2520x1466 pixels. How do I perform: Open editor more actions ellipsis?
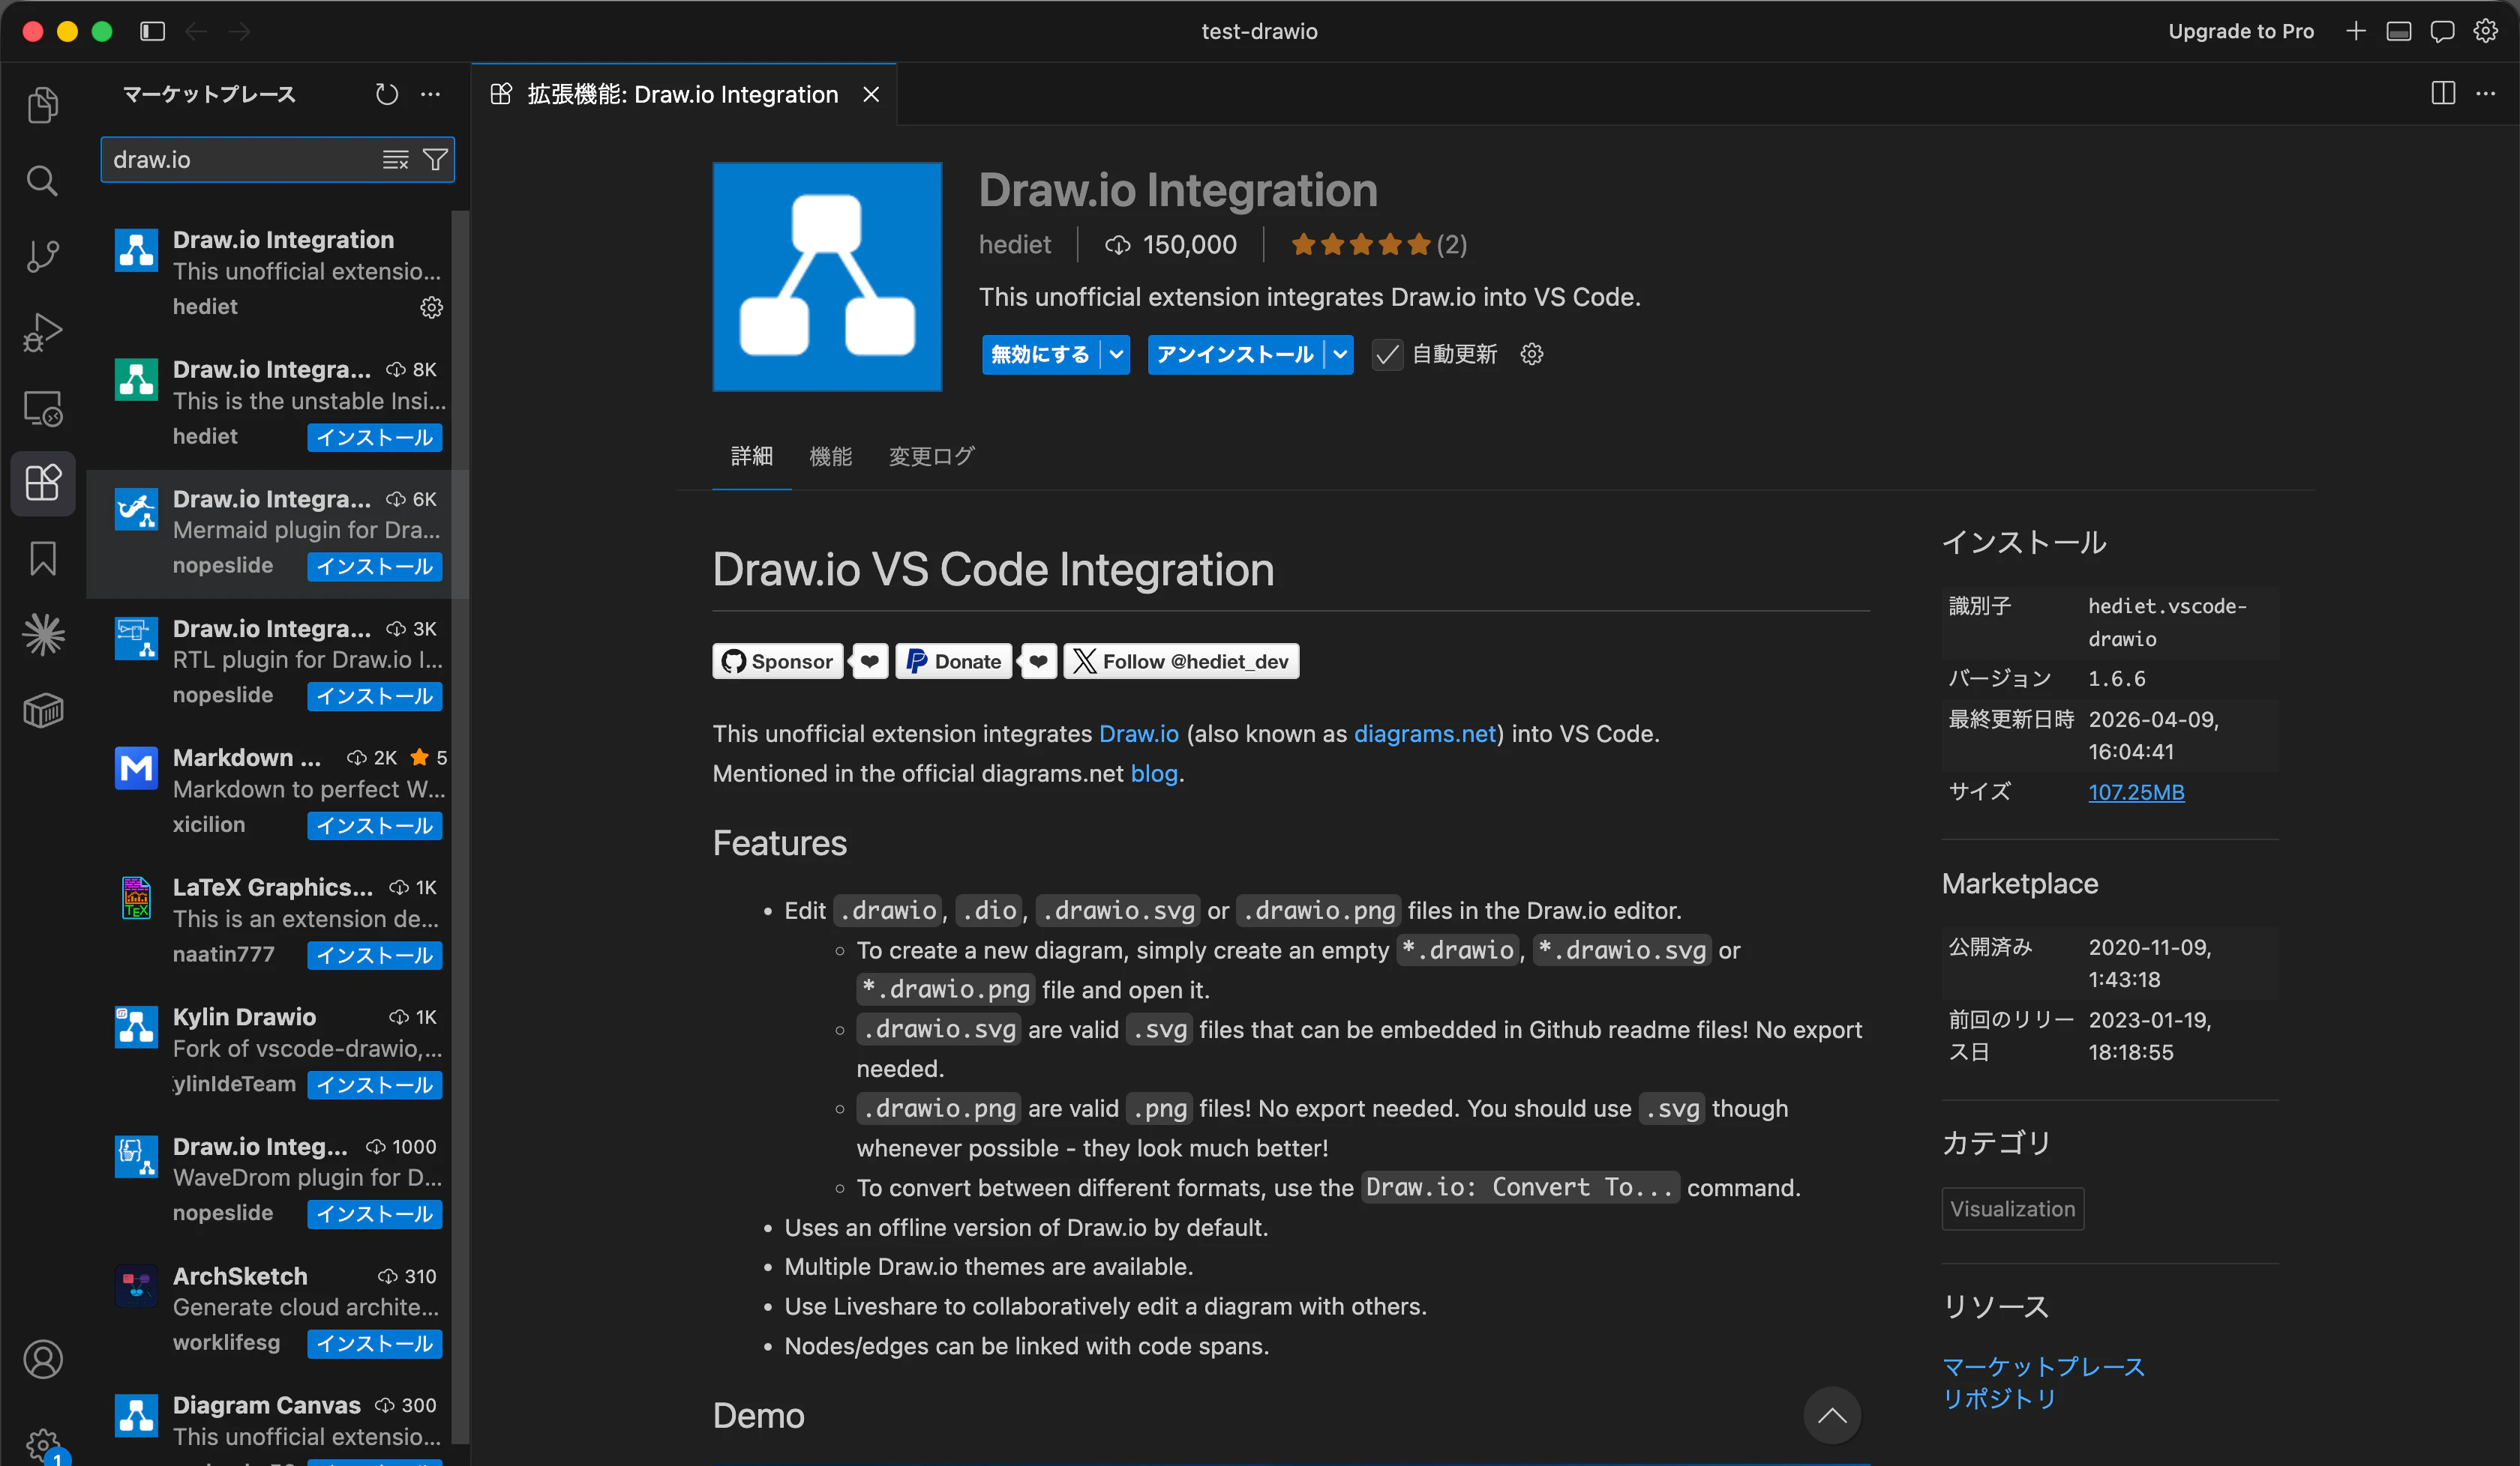(x=2486, y=93)
